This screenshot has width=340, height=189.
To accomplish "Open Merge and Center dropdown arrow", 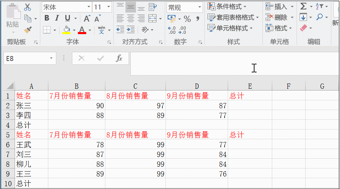I will pos(161,19).
